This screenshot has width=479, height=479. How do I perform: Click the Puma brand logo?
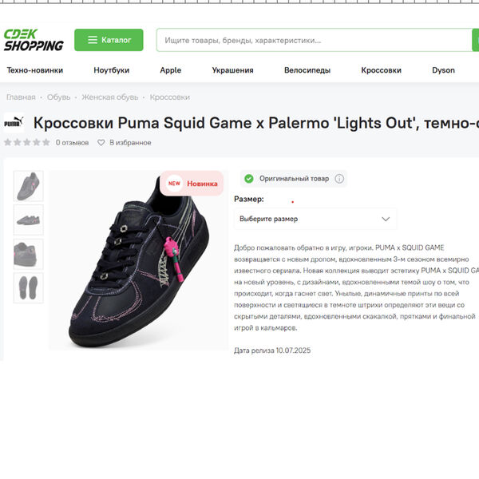pyautogui.click(x=14, y=122)
